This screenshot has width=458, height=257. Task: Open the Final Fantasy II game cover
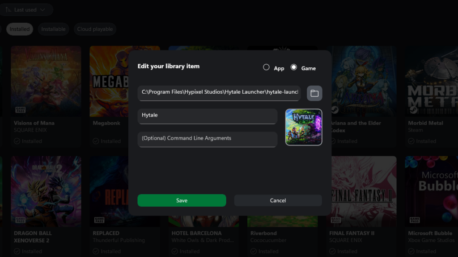click(364, 191)
